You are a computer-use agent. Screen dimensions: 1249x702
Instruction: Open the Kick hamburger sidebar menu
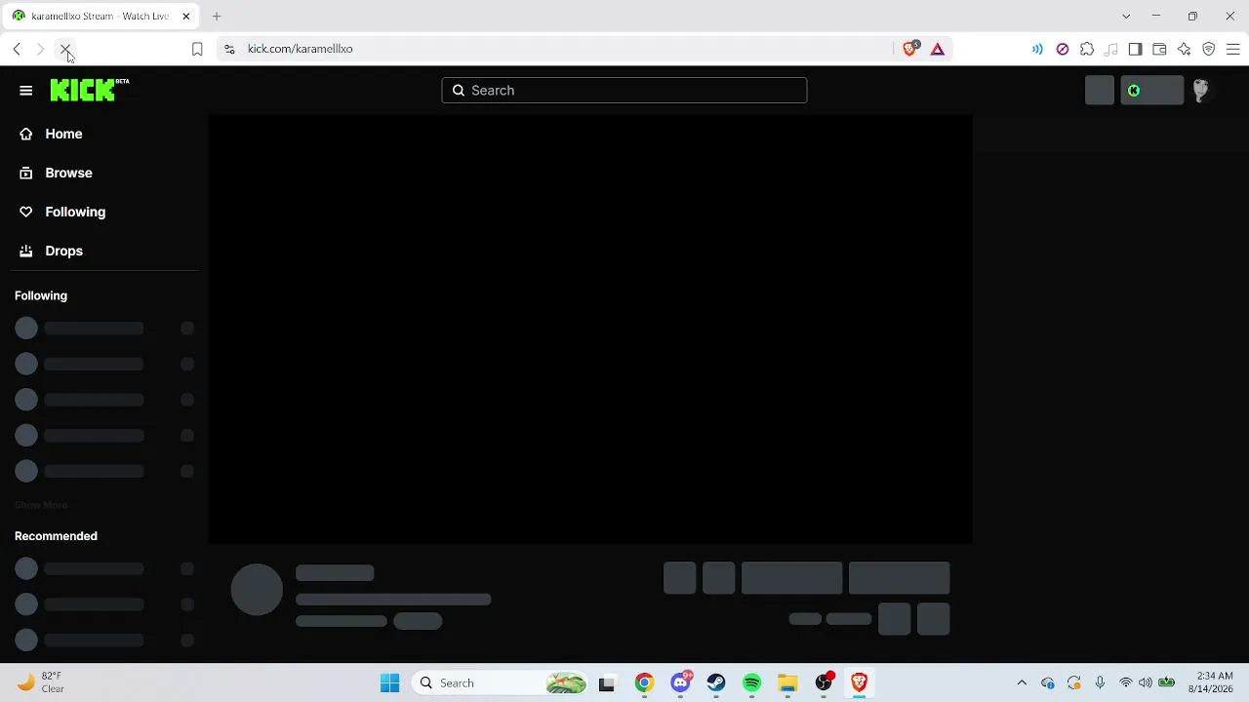coord(25,91)
